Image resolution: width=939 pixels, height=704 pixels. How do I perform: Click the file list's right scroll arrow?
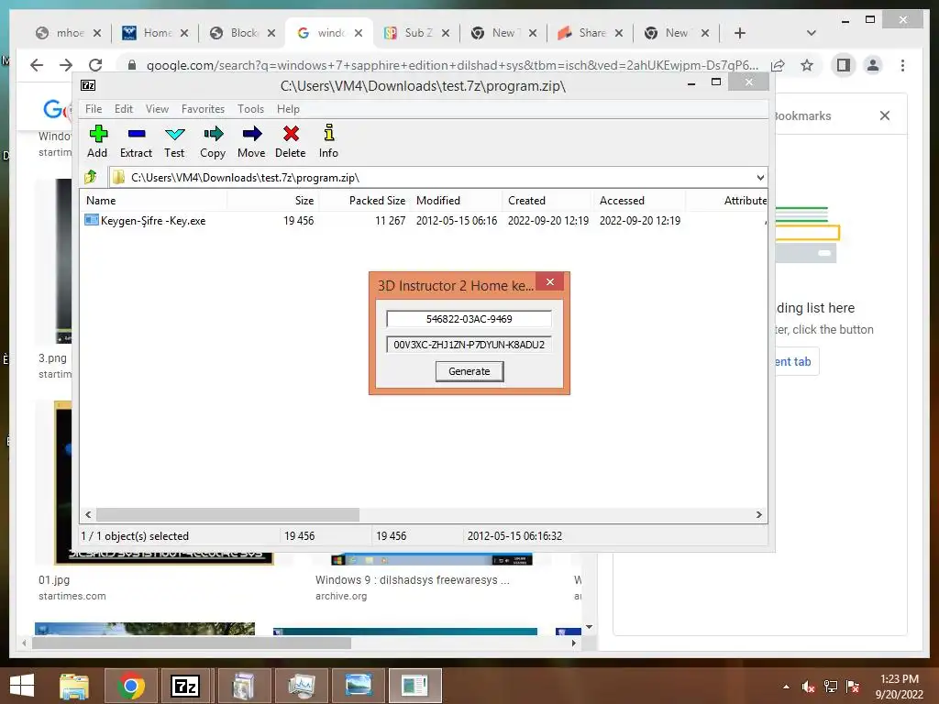(x=758, y=515)
